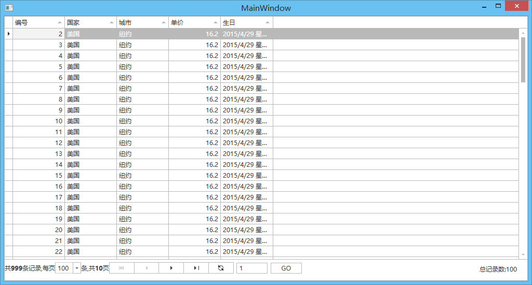Viewport: 532px width, 285px height.
Task: Click the scrollbar down arrow
Action: coord(523,254)
